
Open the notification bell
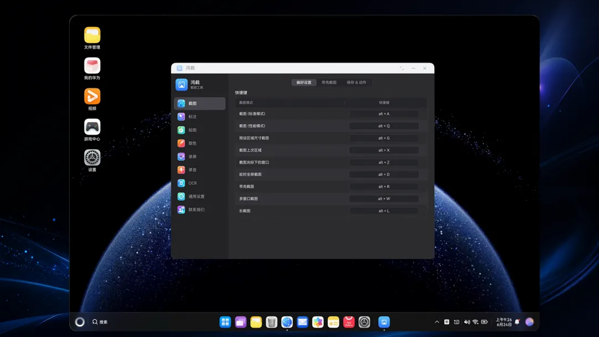pyautogui.click(x=517, y=322)
